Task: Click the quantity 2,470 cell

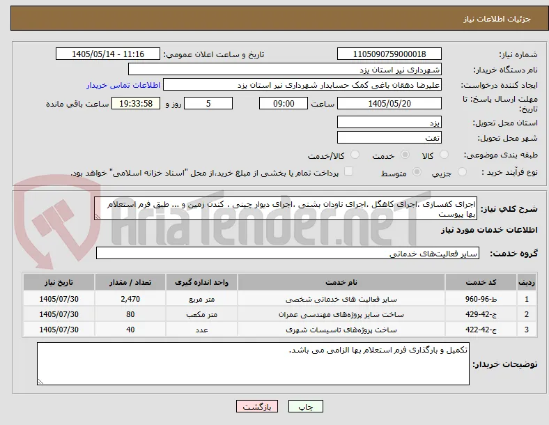Action: tap(130, 299)
